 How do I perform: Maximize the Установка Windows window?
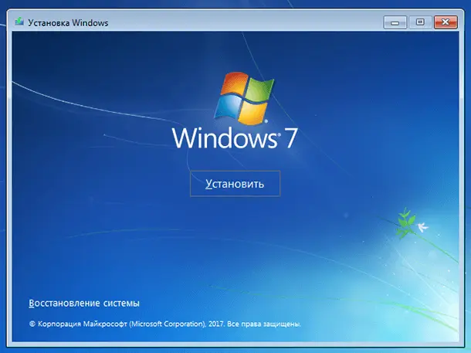pos(420,22)
